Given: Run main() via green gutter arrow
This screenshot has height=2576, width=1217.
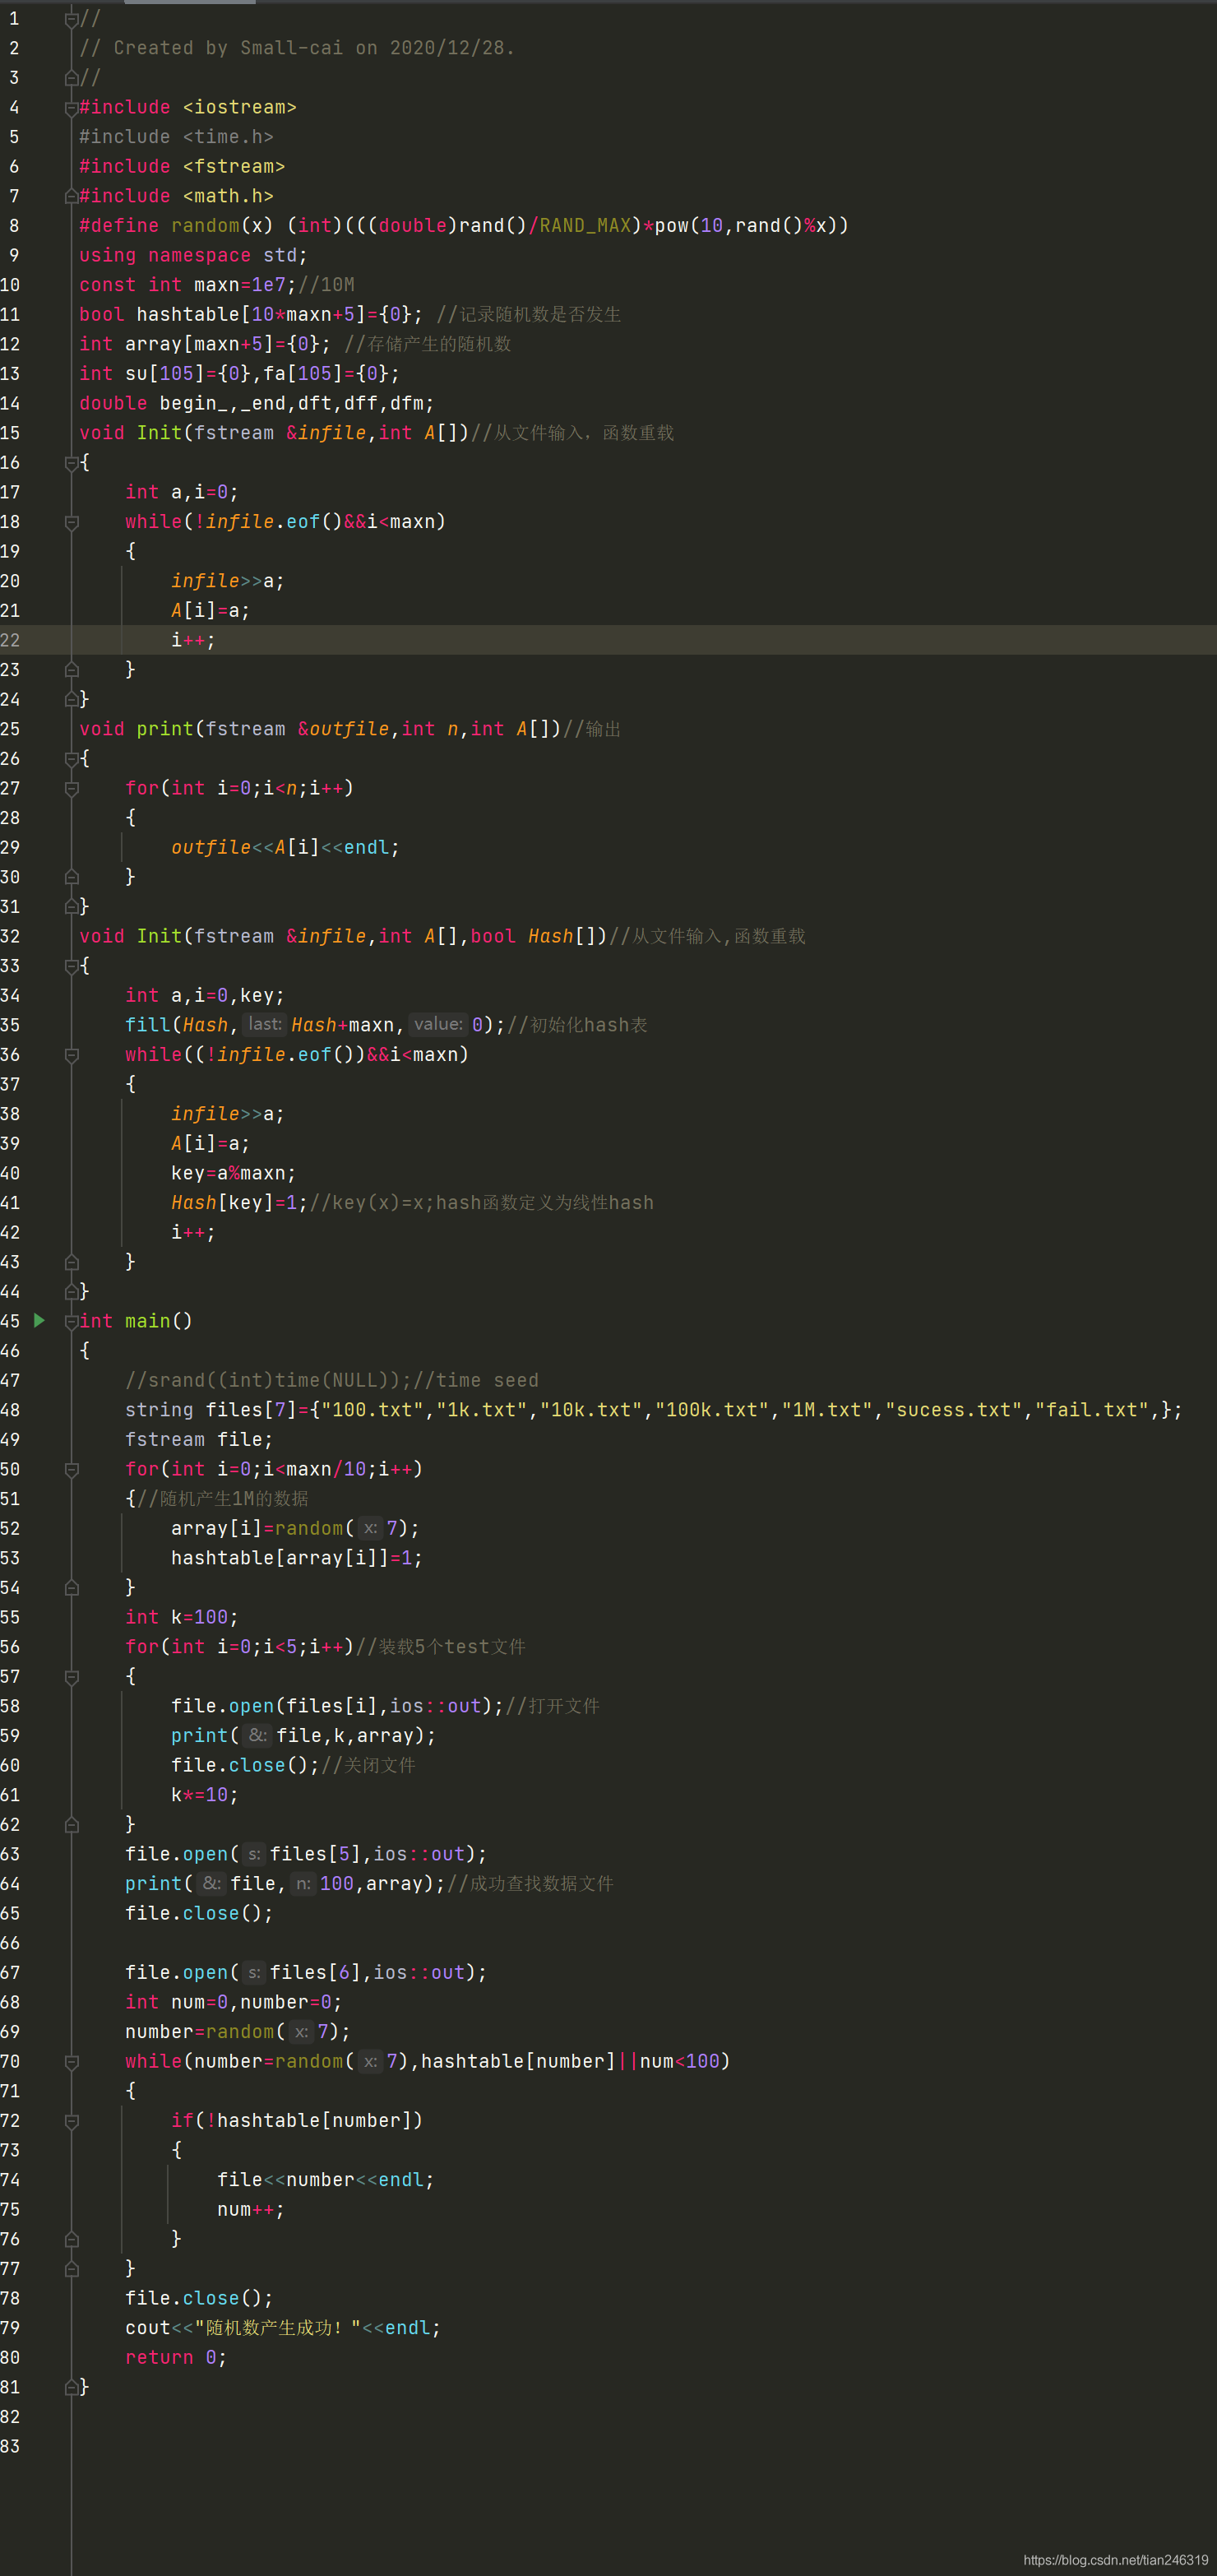Looking at the screenshot, I should point(39,1320).
